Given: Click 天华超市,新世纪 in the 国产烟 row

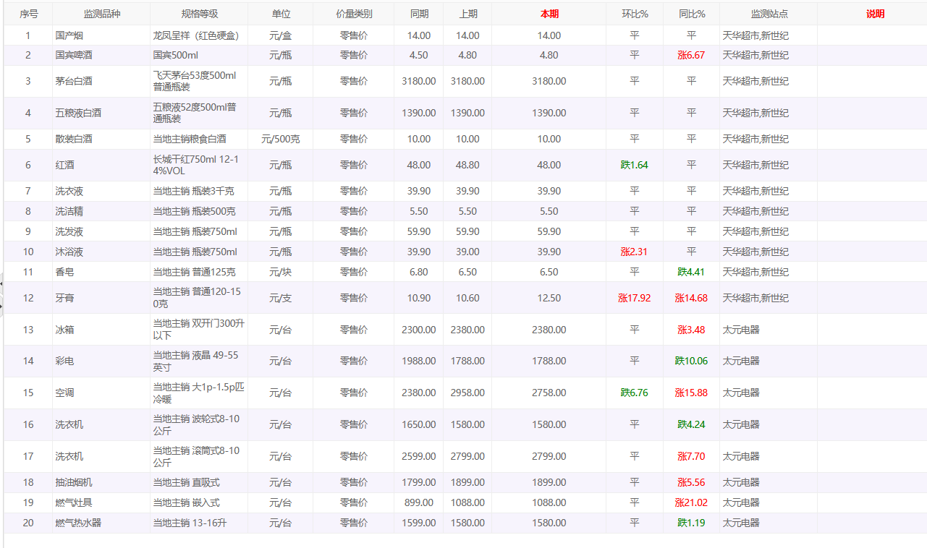Looking at the screenshot, I should (x=755, y=35).
